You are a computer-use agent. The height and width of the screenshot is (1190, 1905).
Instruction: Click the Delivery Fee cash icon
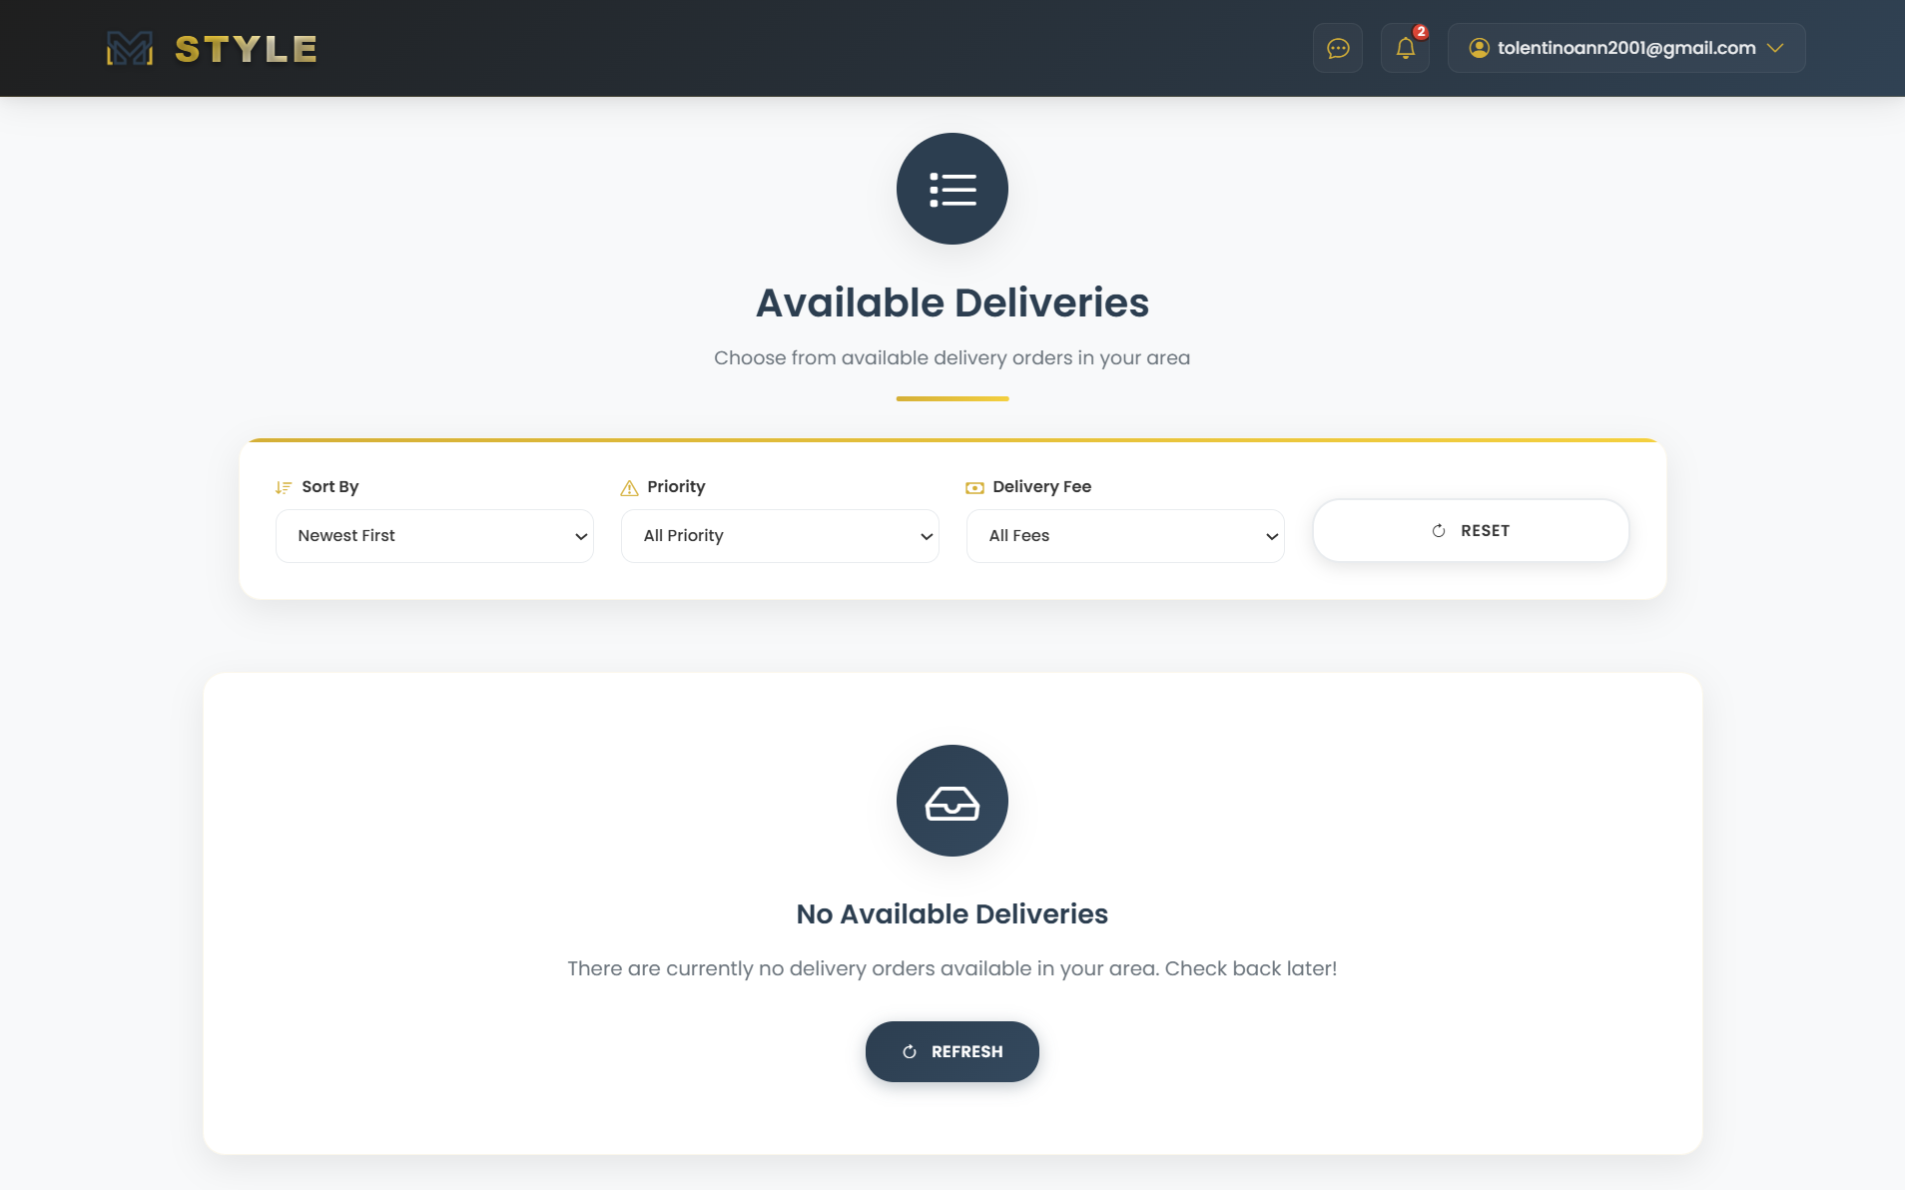click(974, 487)
